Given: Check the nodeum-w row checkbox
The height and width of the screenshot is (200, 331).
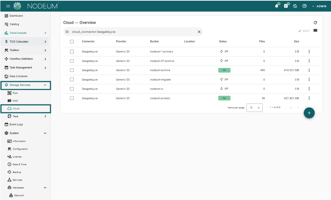Looking at the screenshot, I should coord(72,89).
